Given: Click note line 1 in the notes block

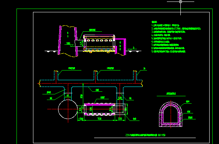Looking at the screenshot, I should point(165,25).
